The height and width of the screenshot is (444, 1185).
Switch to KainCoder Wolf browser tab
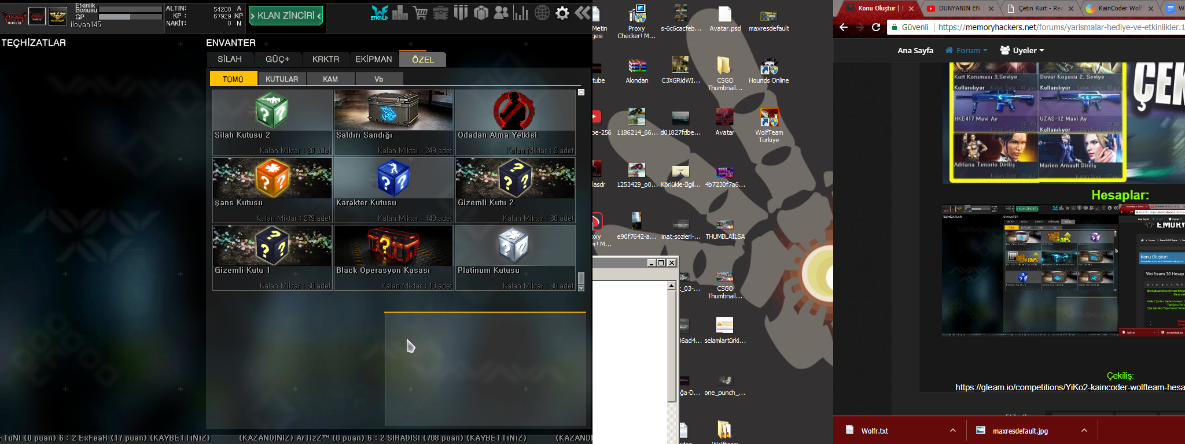click(x=1119, y=8)
